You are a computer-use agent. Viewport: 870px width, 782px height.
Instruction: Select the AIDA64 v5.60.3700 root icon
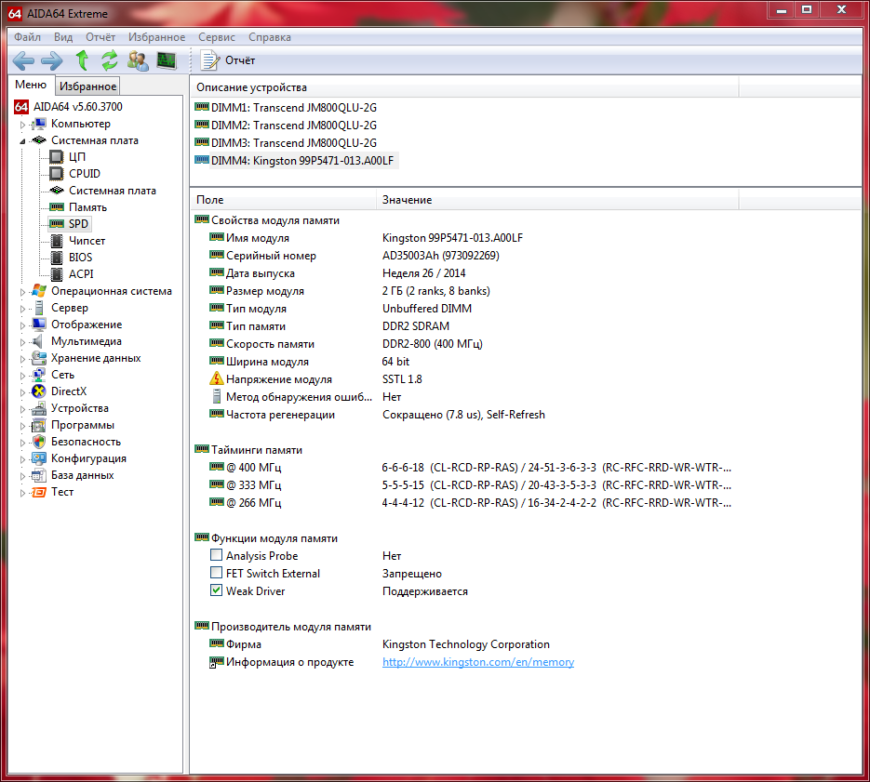point(21,107)
